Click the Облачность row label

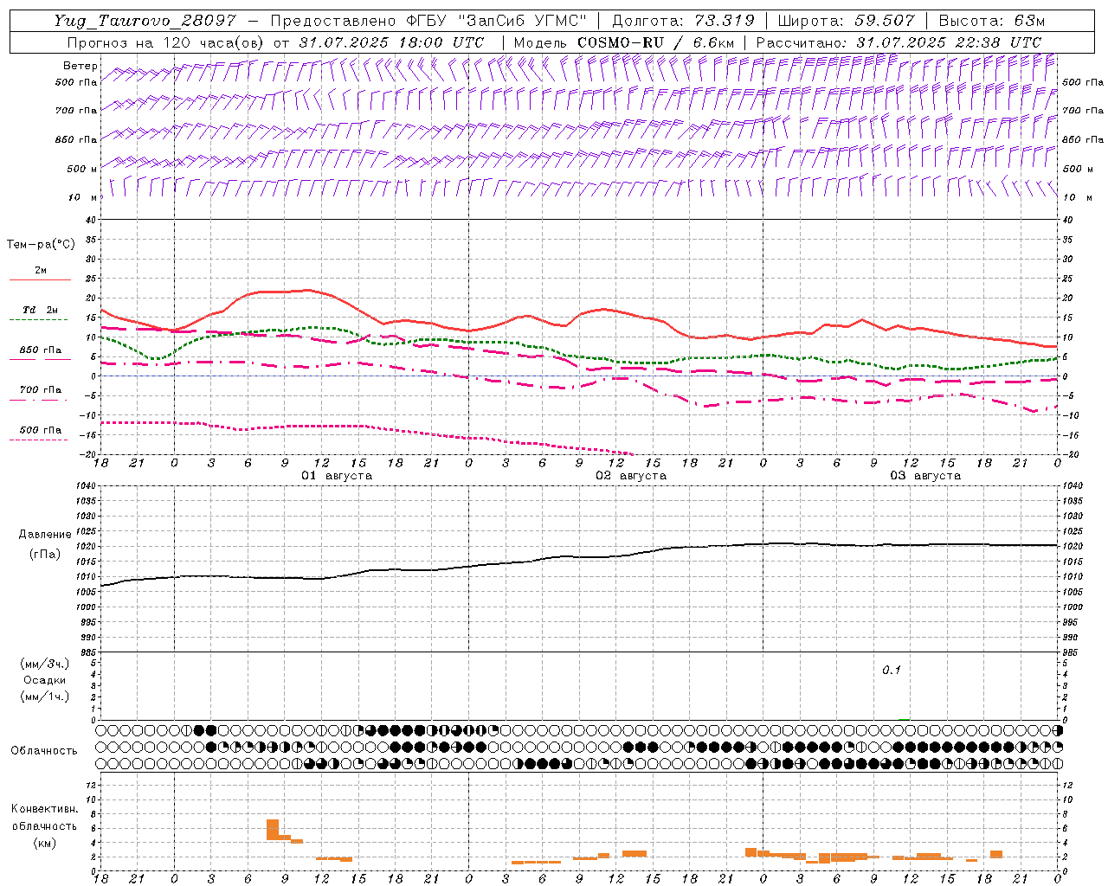[x=44, y=750]
